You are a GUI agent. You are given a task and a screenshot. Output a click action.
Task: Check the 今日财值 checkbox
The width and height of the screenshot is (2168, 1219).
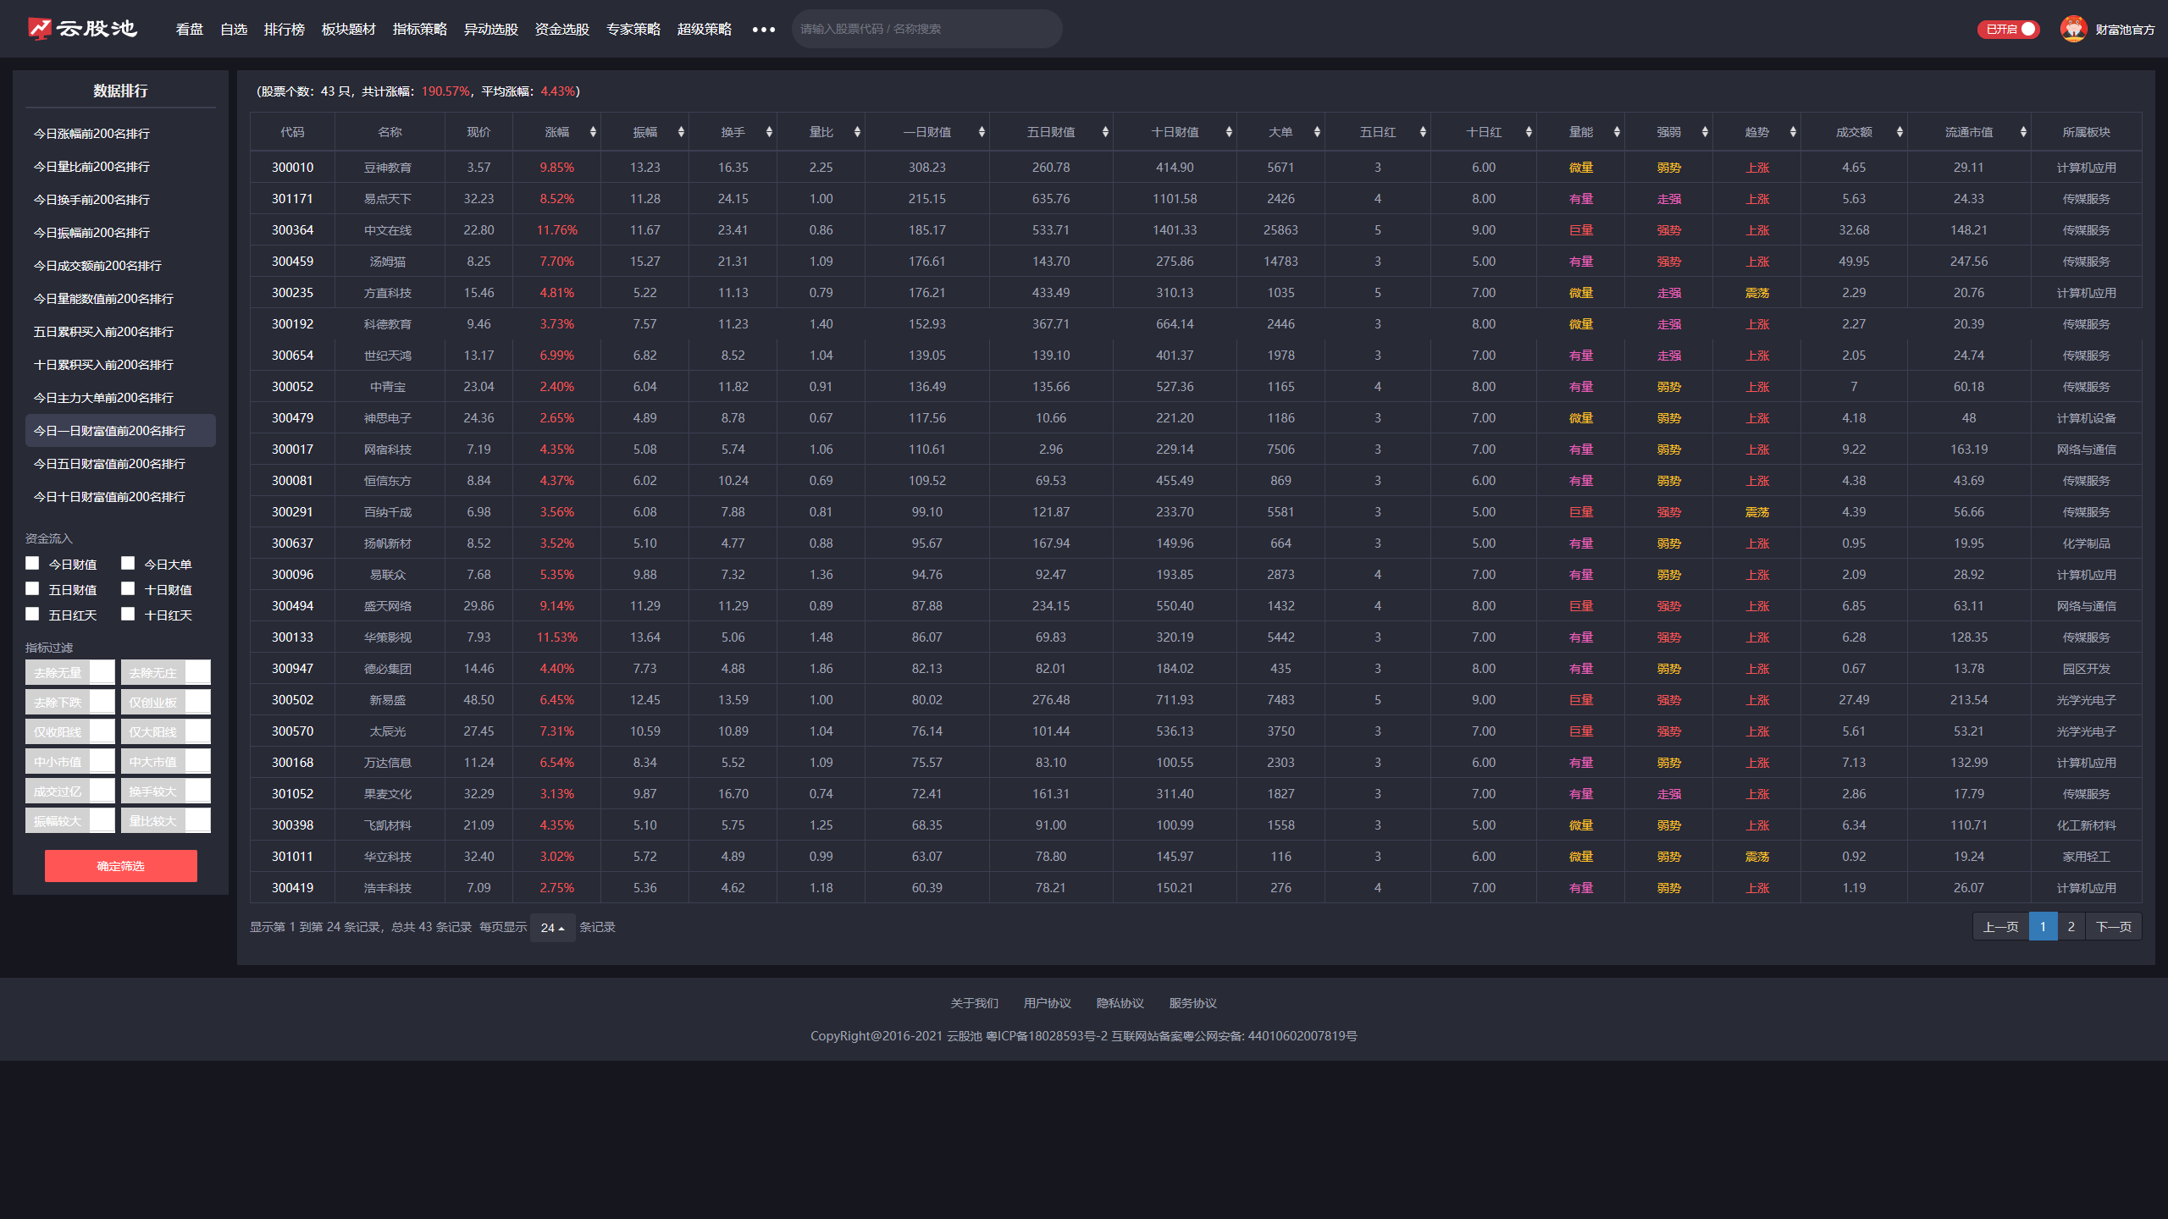[32, 563]
